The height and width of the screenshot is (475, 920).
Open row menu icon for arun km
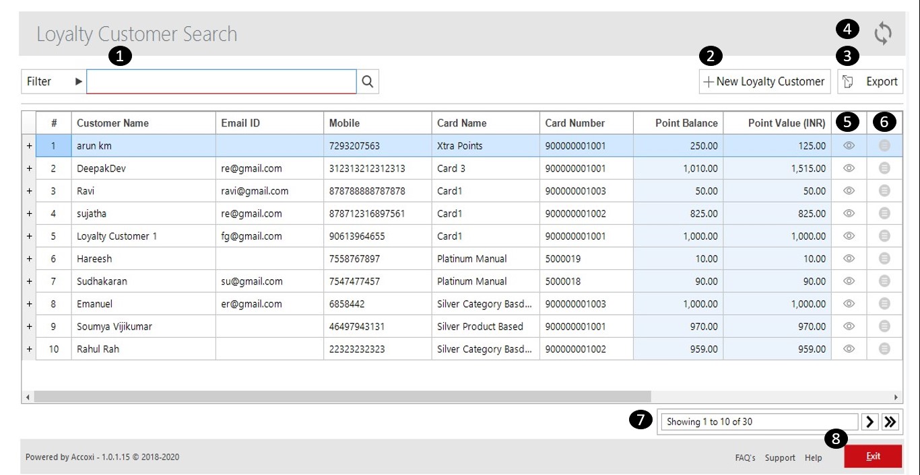click(884, 145)
